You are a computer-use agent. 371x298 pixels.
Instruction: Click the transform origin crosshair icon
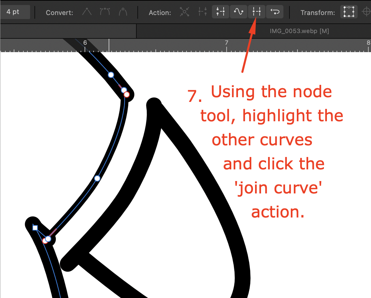[x=366, y=12]
